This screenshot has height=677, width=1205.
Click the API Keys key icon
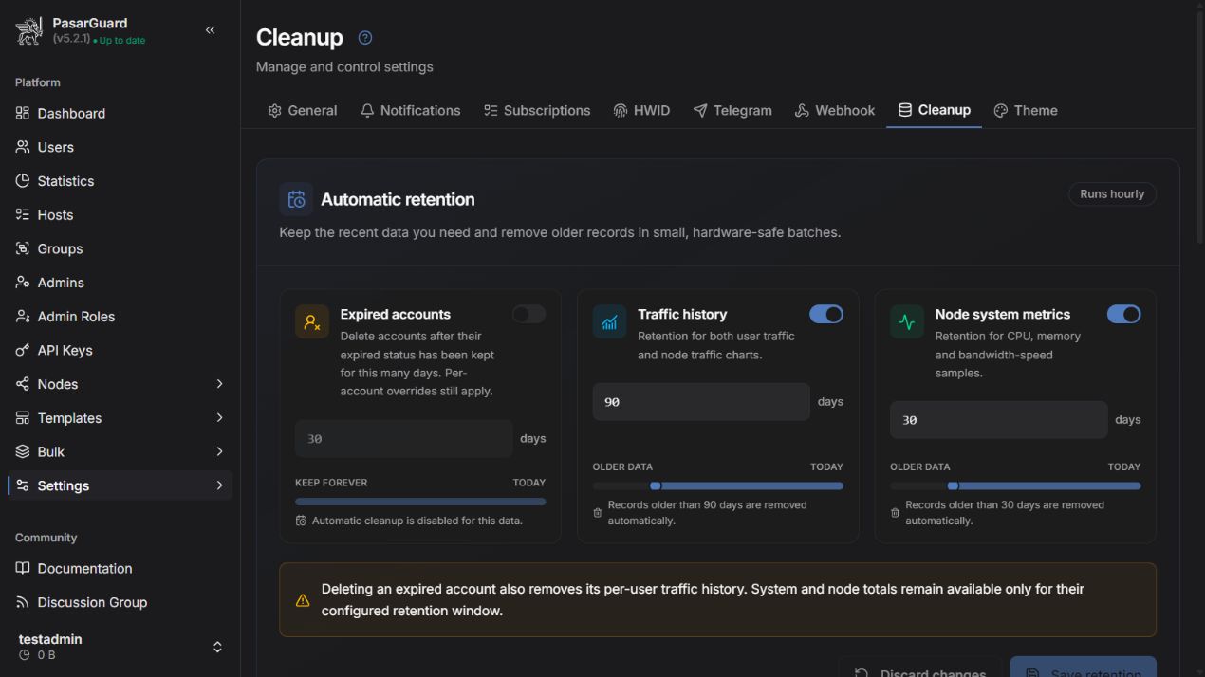click(x=23, y=350)
